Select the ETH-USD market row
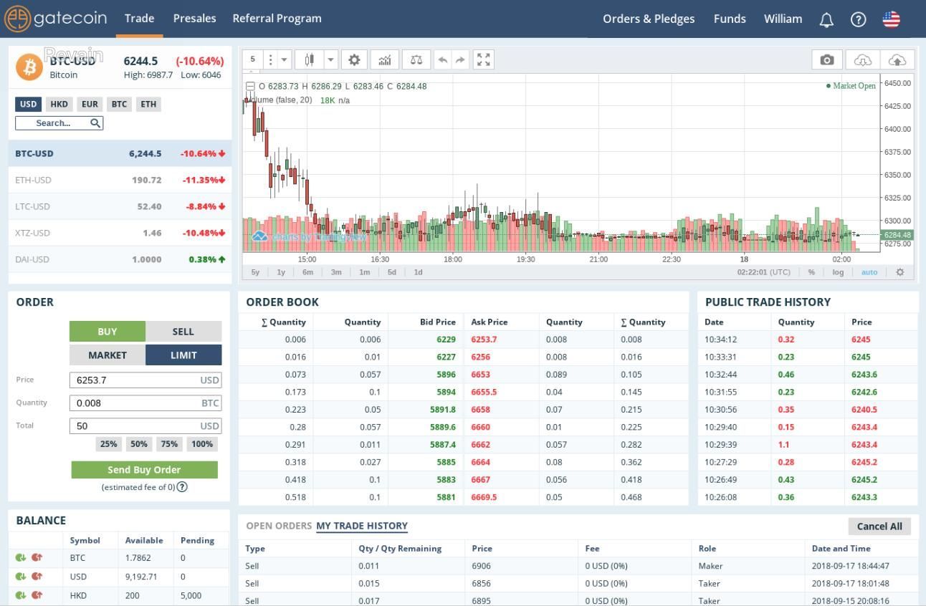Viewport: 926px width, 606px height. coord(120,180)
